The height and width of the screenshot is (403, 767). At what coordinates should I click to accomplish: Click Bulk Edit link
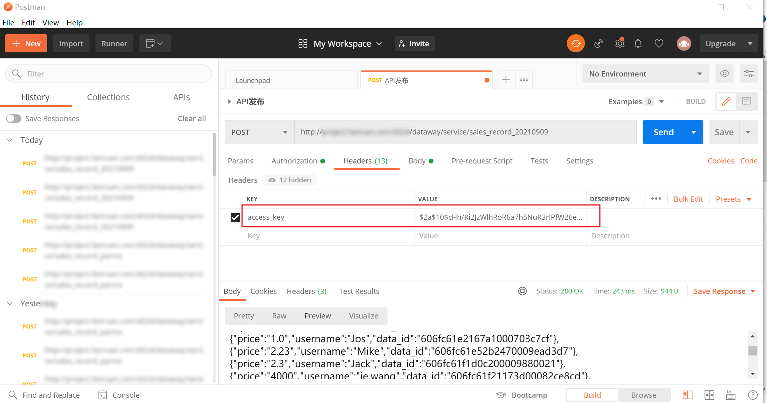point(688,199)
